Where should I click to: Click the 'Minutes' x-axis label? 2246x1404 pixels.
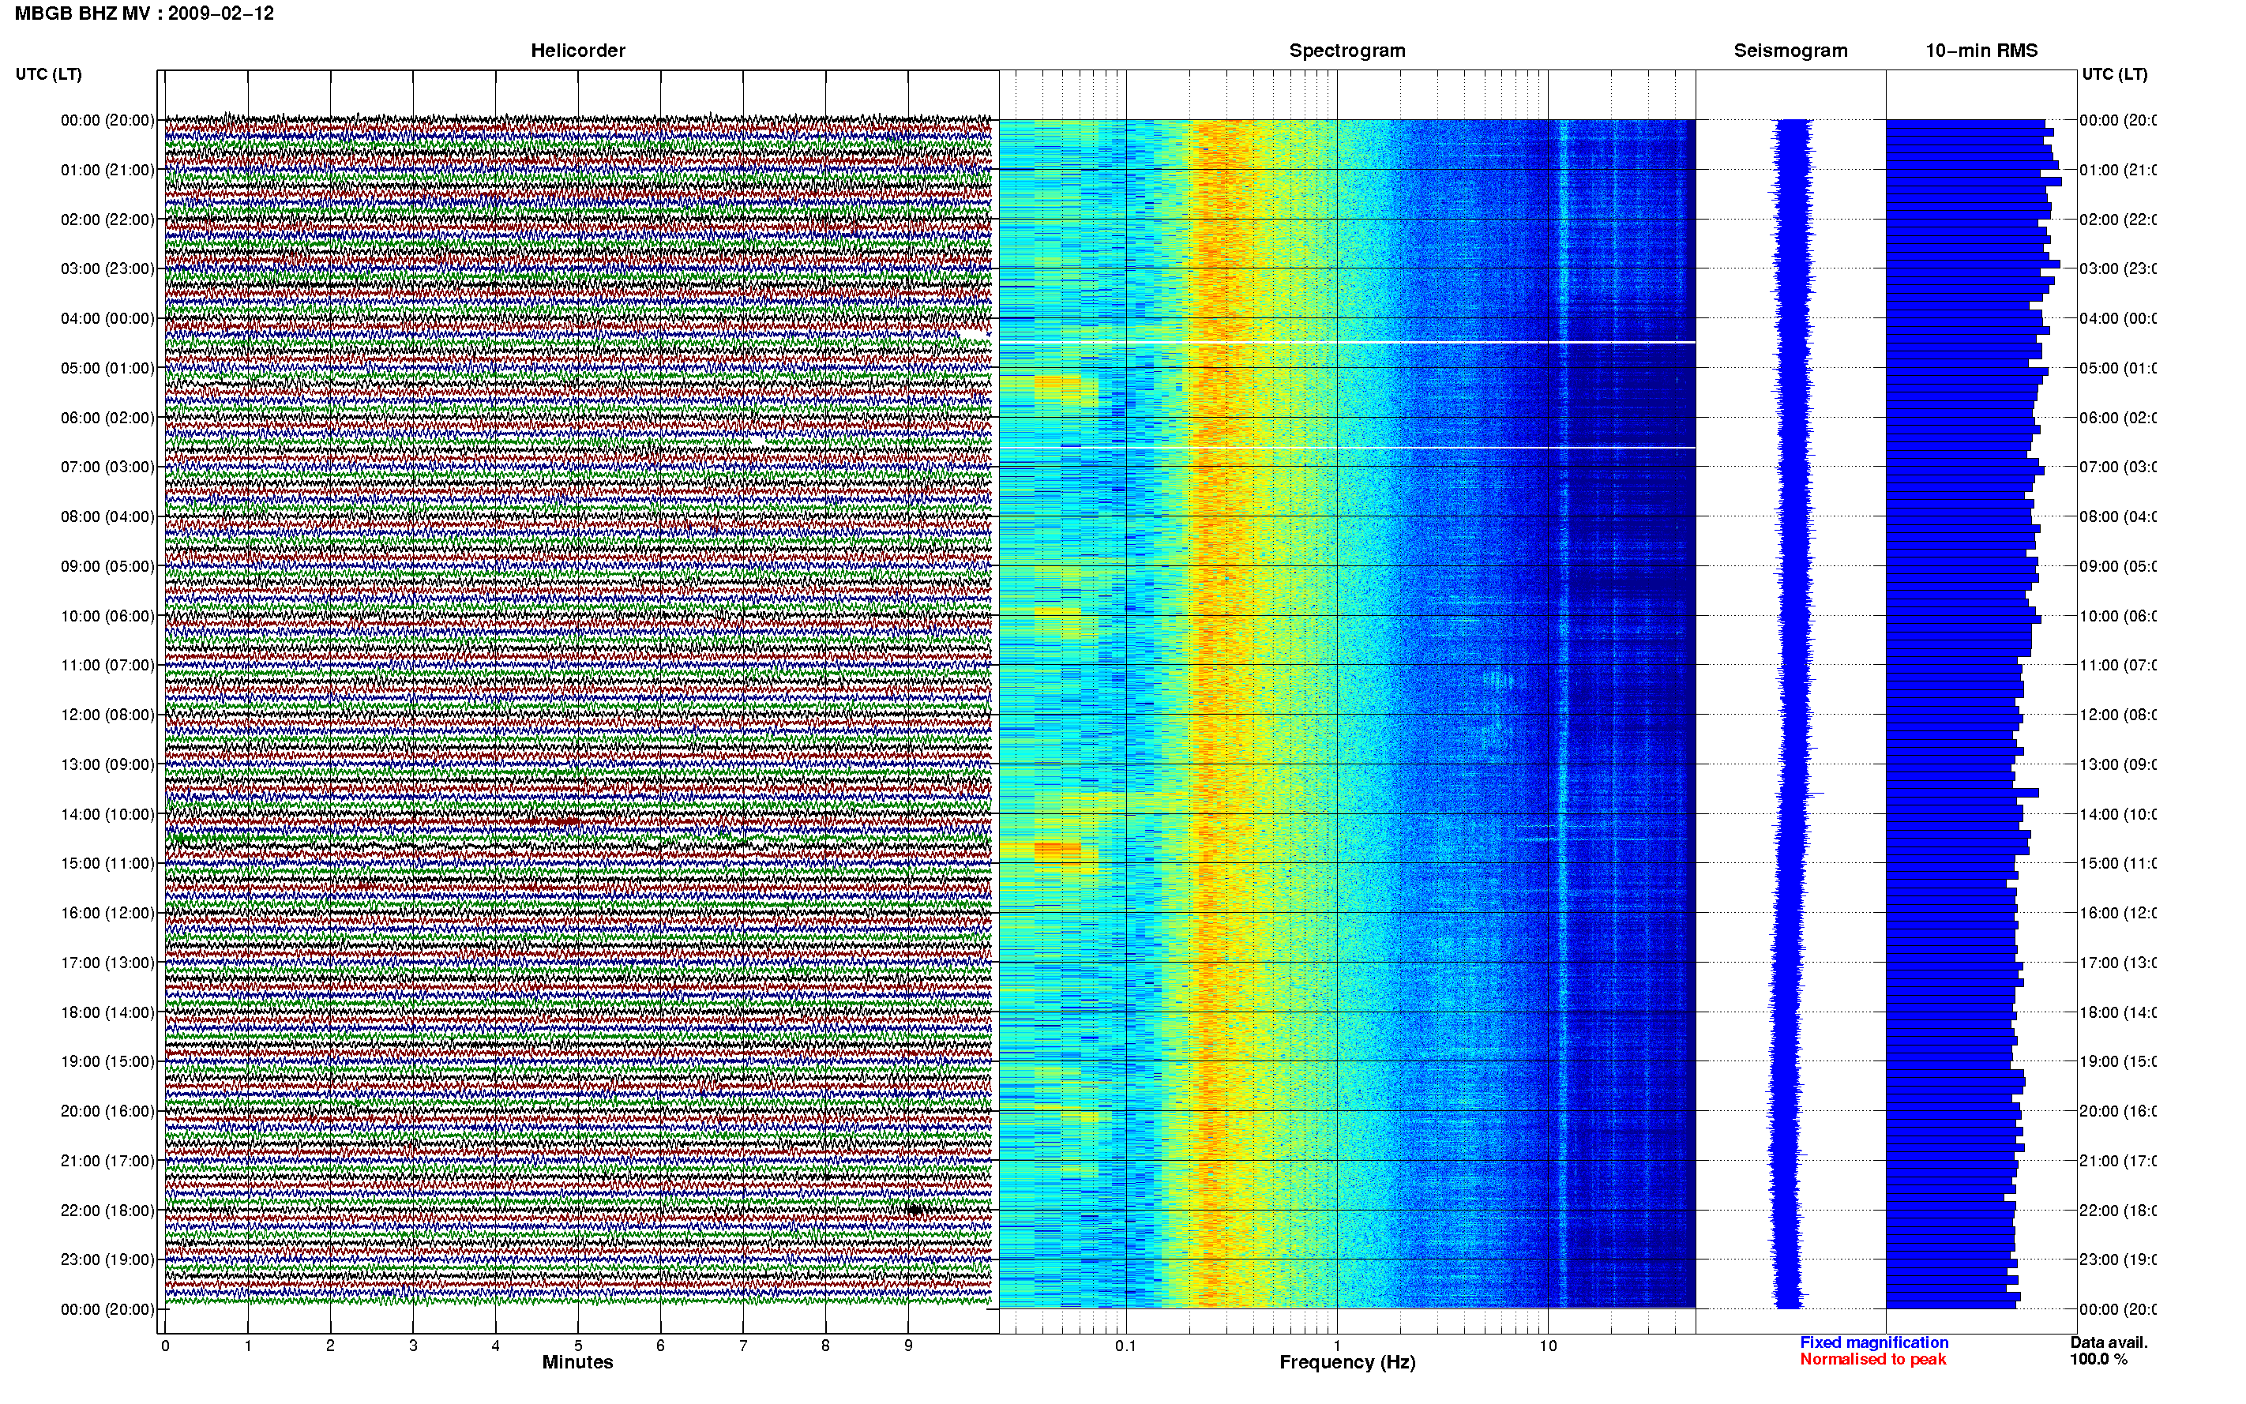tap(577, 1362)
